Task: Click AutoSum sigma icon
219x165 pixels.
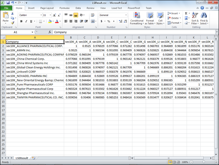Action: tap(186, 13)
